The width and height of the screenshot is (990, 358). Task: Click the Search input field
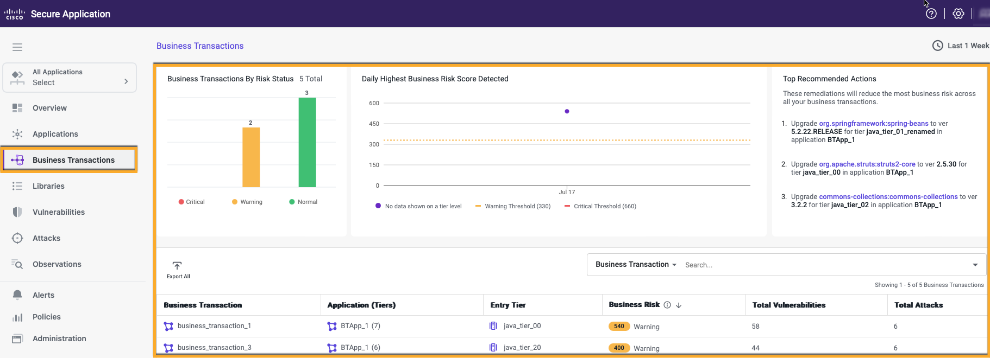[826, 265]
